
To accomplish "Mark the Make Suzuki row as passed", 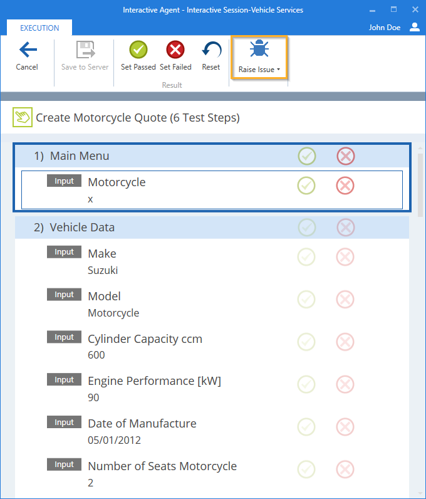I will 306,256.
